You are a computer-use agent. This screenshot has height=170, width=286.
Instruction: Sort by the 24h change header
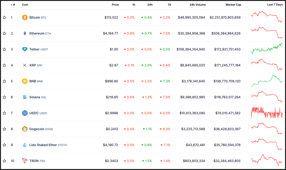click(150, 5)
